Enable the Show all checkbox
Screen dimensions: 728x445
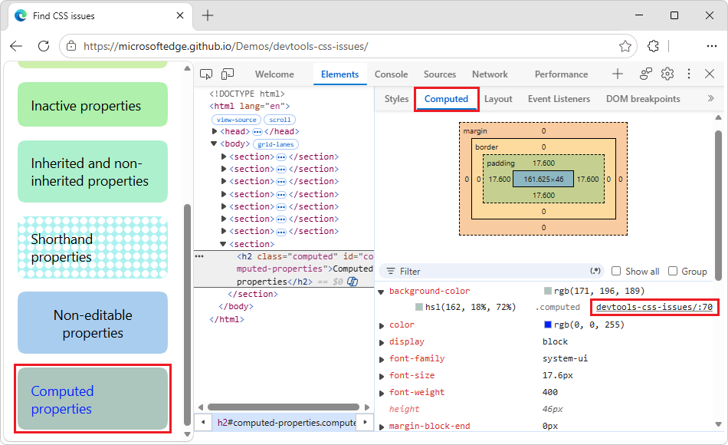point(616,271)
